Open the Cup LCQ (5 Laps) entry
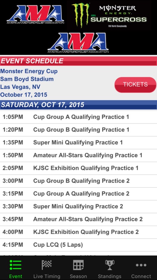Viewport: 157px width, 280px height. pos(78,245)
